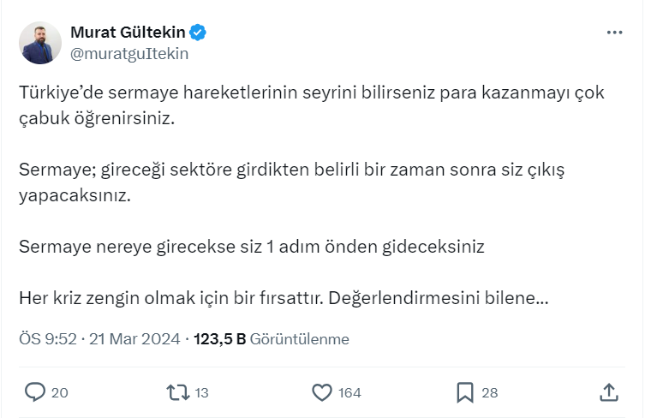645x418 pixels.
Task: Toggle the bookmark icon on the tweet
Action: tap(465, 392)
